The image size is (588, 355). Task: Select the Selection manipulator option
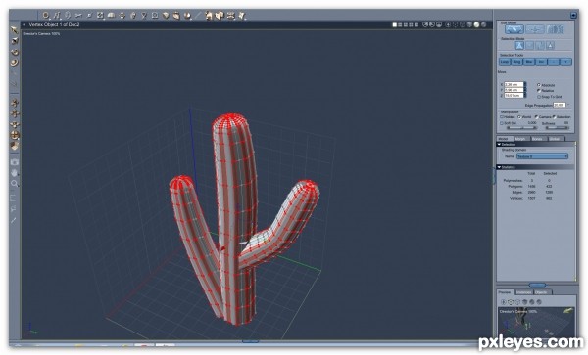click(x=555, y=117)
